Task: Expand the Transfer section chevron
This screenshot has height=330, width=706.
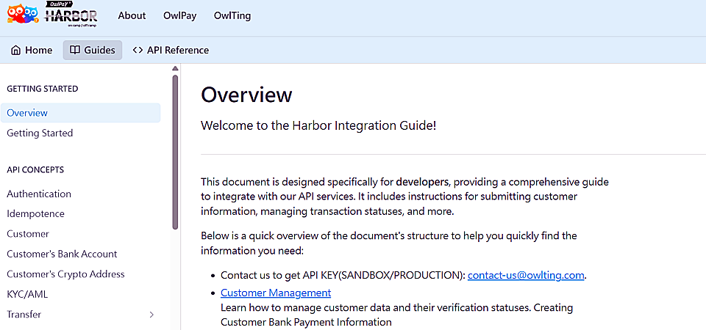Action: [151, 315]
